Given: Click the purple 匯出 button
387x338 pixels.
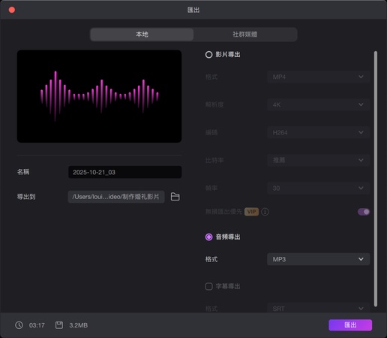Looking at the screenshot, I should pos(350,325).
